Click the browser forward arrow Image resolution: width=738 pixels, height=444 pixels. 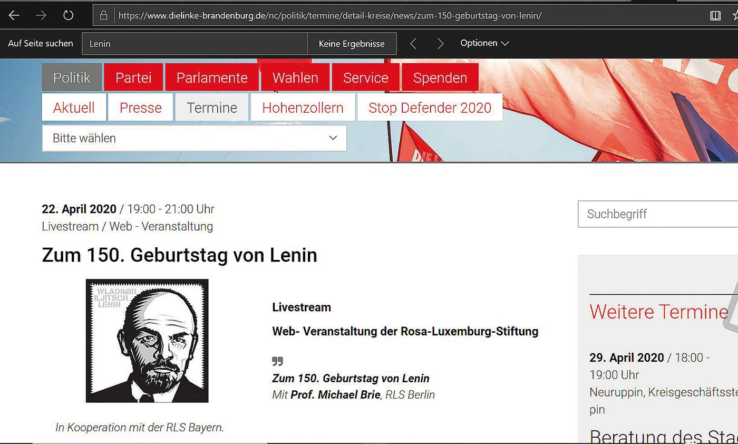41,15
